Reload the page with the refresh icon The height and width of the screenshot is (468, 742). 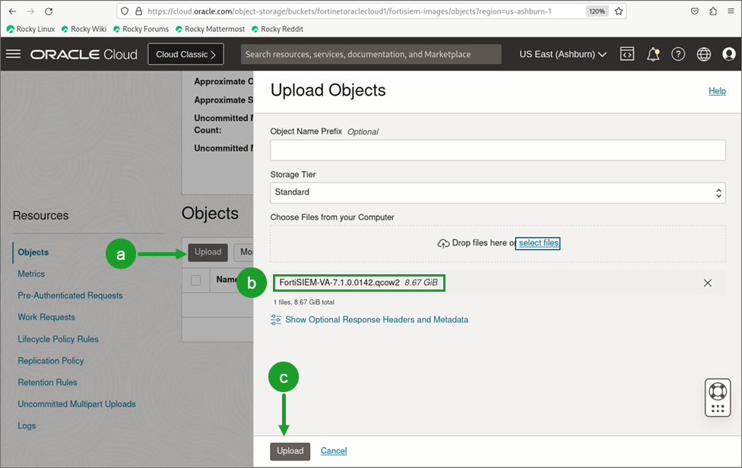coord(49,11)
